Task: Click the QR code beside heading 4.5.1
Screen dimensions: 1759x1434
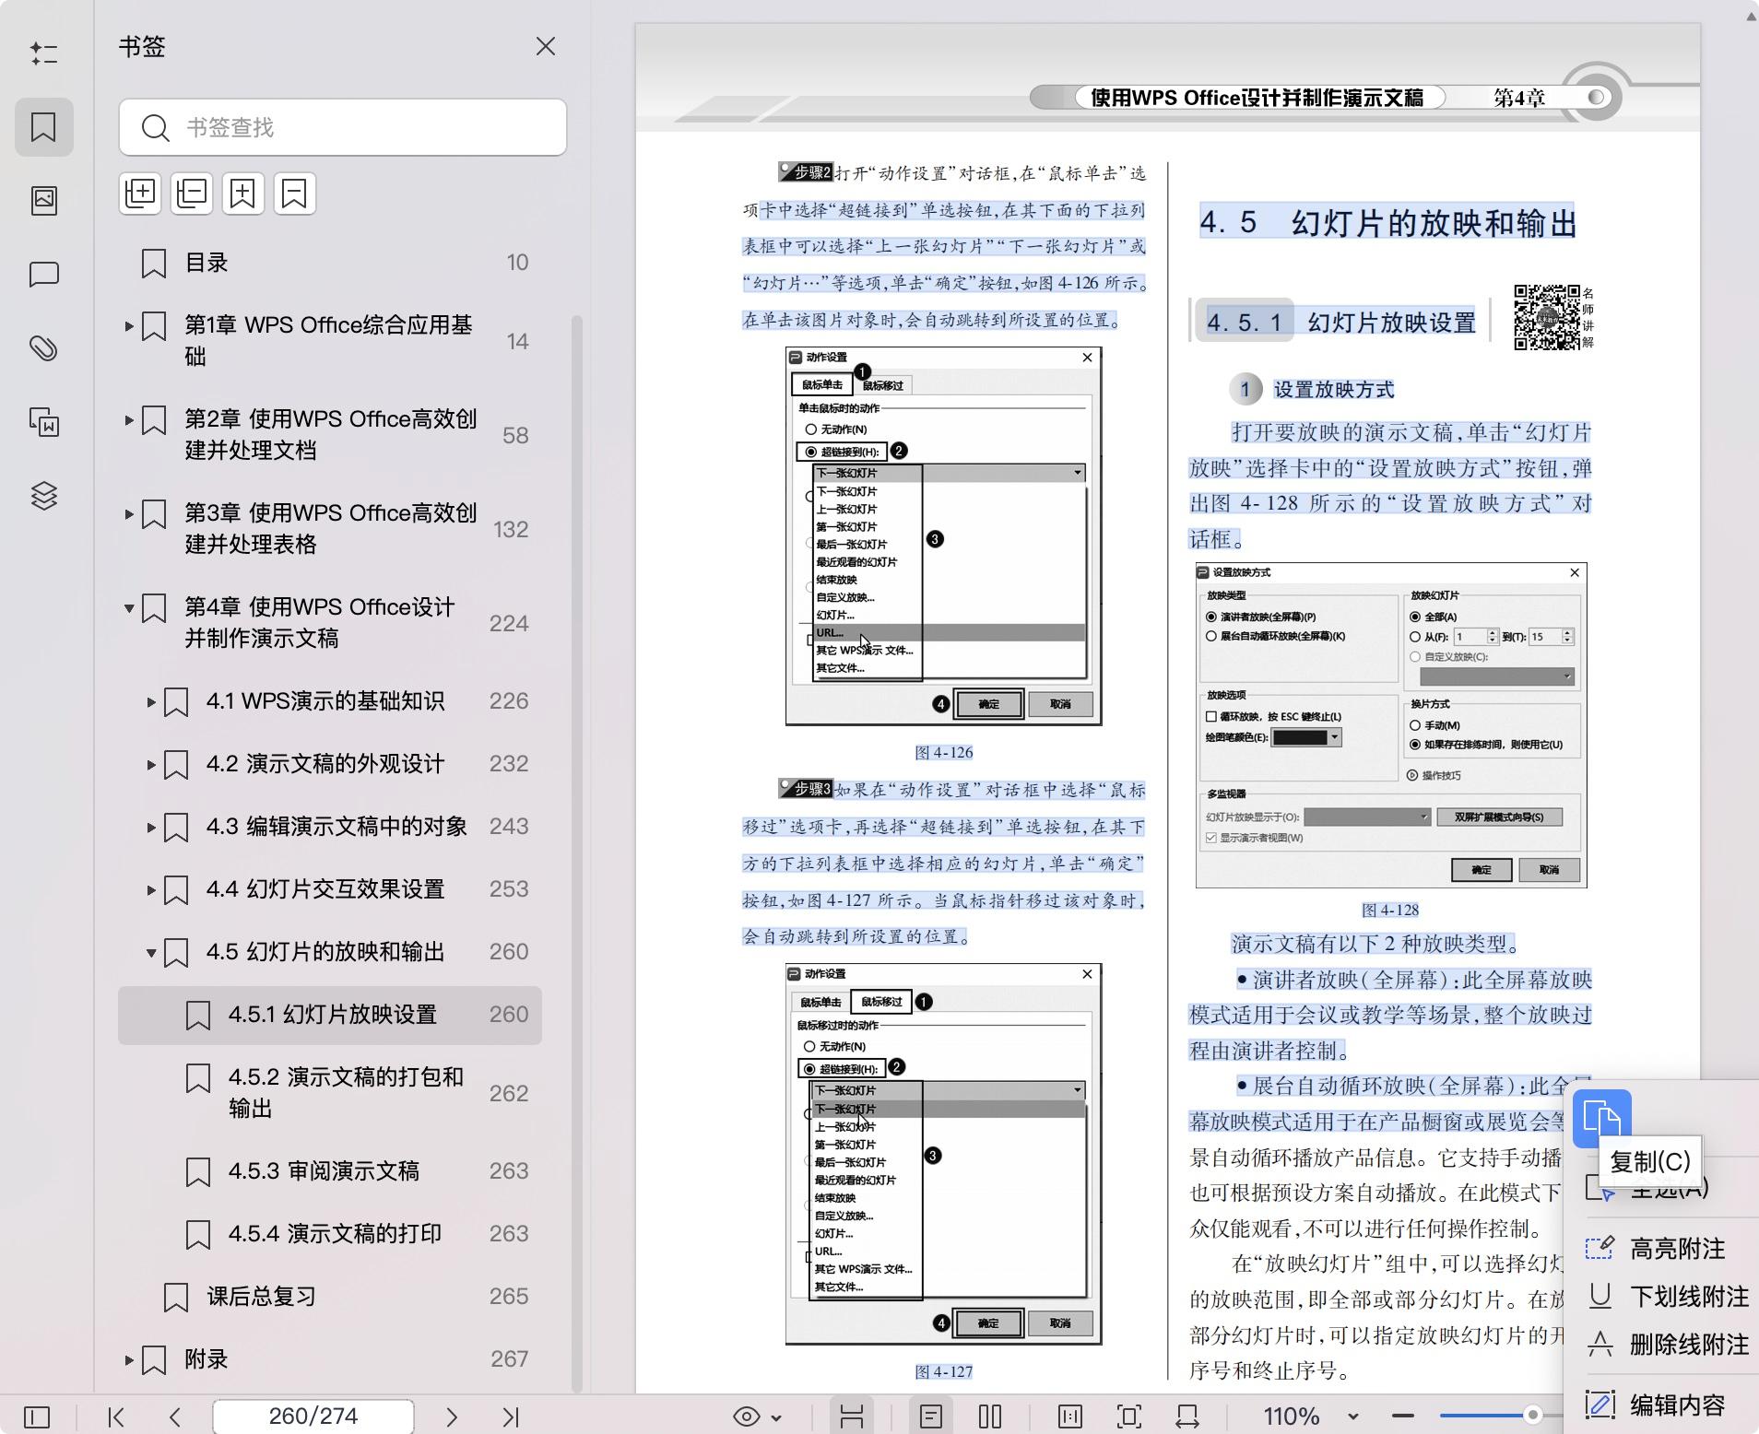Action: tap(1547, 317)
